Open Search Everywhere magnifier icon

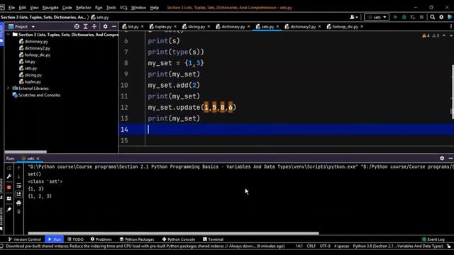point(433,17)
